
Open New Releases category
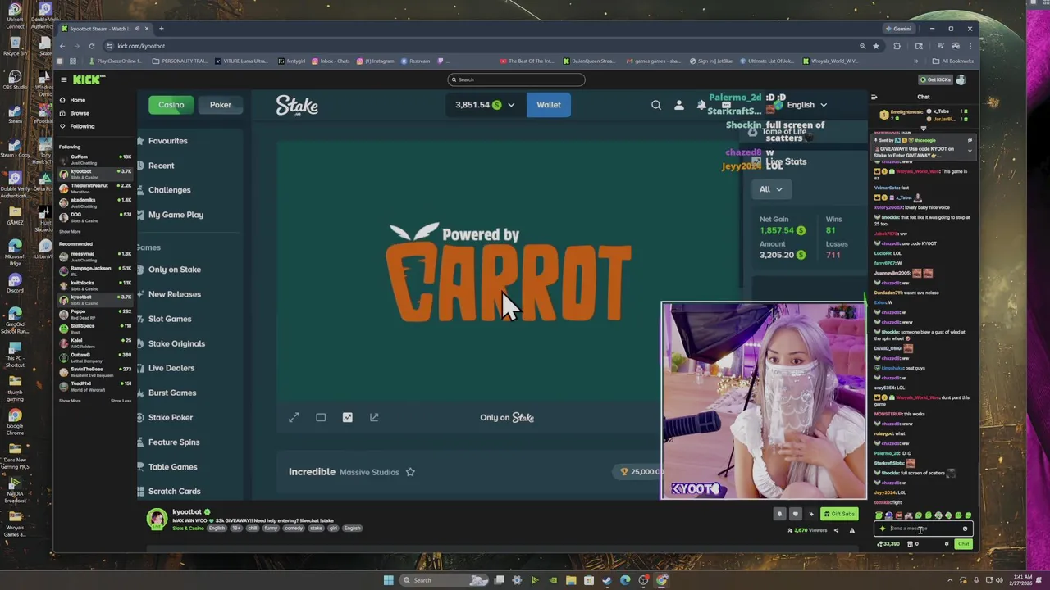tap(174, 294)
